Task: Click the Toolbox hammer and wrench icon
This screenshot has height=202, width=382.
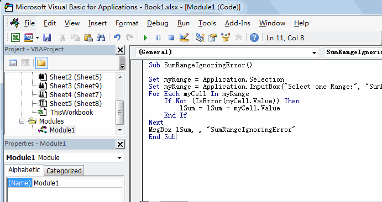Action: point(238,38)
